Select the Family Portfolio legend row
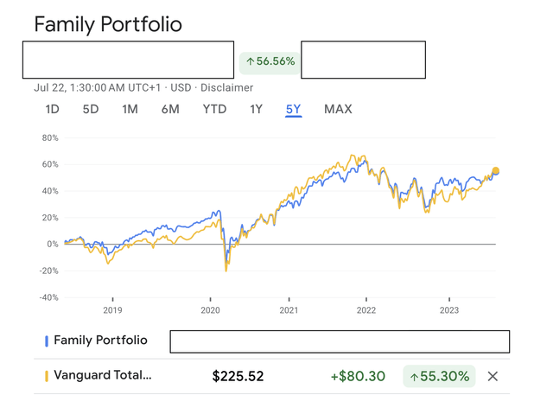 click(100, 341)
